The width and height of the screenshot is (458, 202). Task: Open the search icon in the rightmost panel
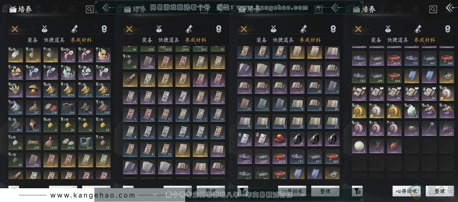tap(433, 10)
